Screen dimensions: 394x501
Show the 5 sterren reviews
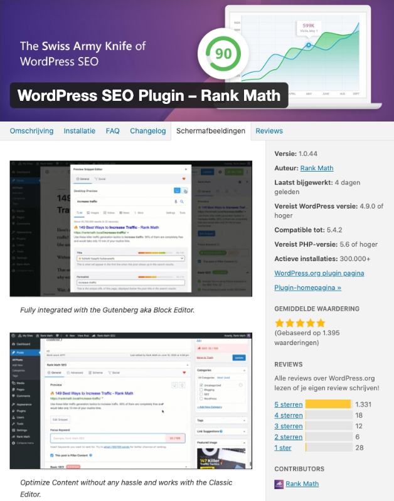(289, 405)
